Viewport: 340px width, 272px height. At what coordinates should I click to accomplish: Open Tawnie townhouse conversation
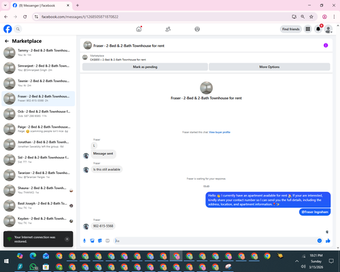pos(38,83)
